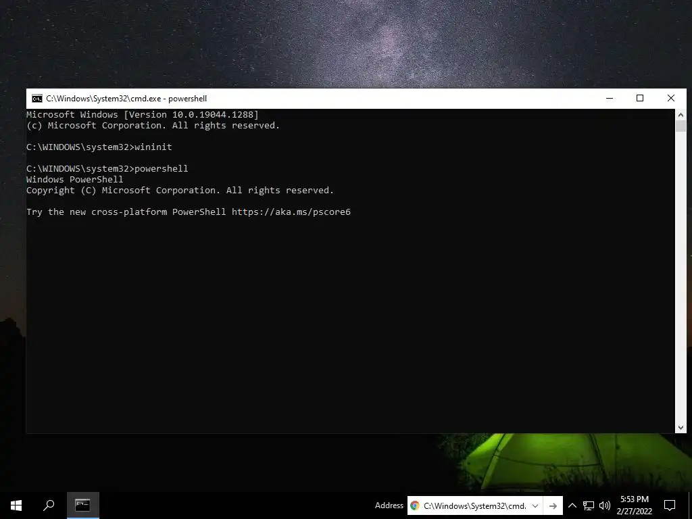Click the https://aka.ms/pscore6 URL text
This screenshot has width=692, height=519.
click(291, 212)
